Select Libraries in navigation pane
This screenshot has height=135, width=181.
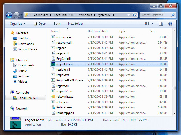19,60
